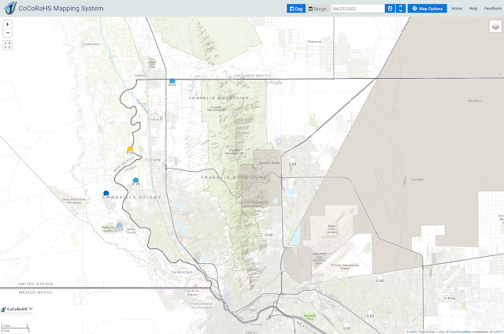Select the trace 'T' station marker

point(278,142)
